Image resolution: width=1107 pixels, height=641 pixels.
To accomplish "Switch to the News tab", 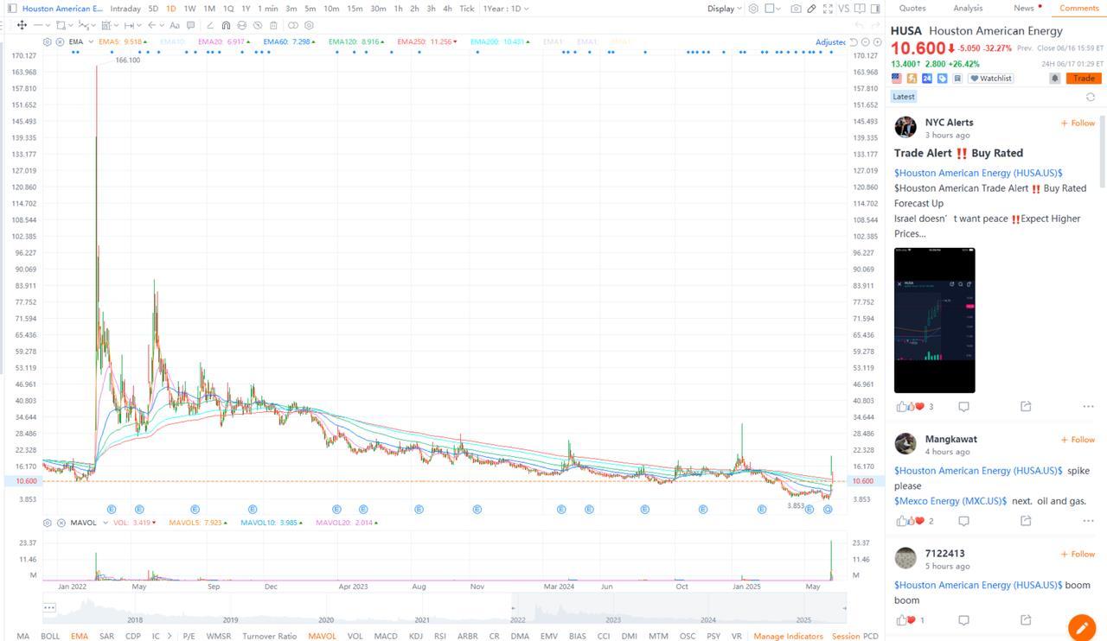I will 1024,8.
